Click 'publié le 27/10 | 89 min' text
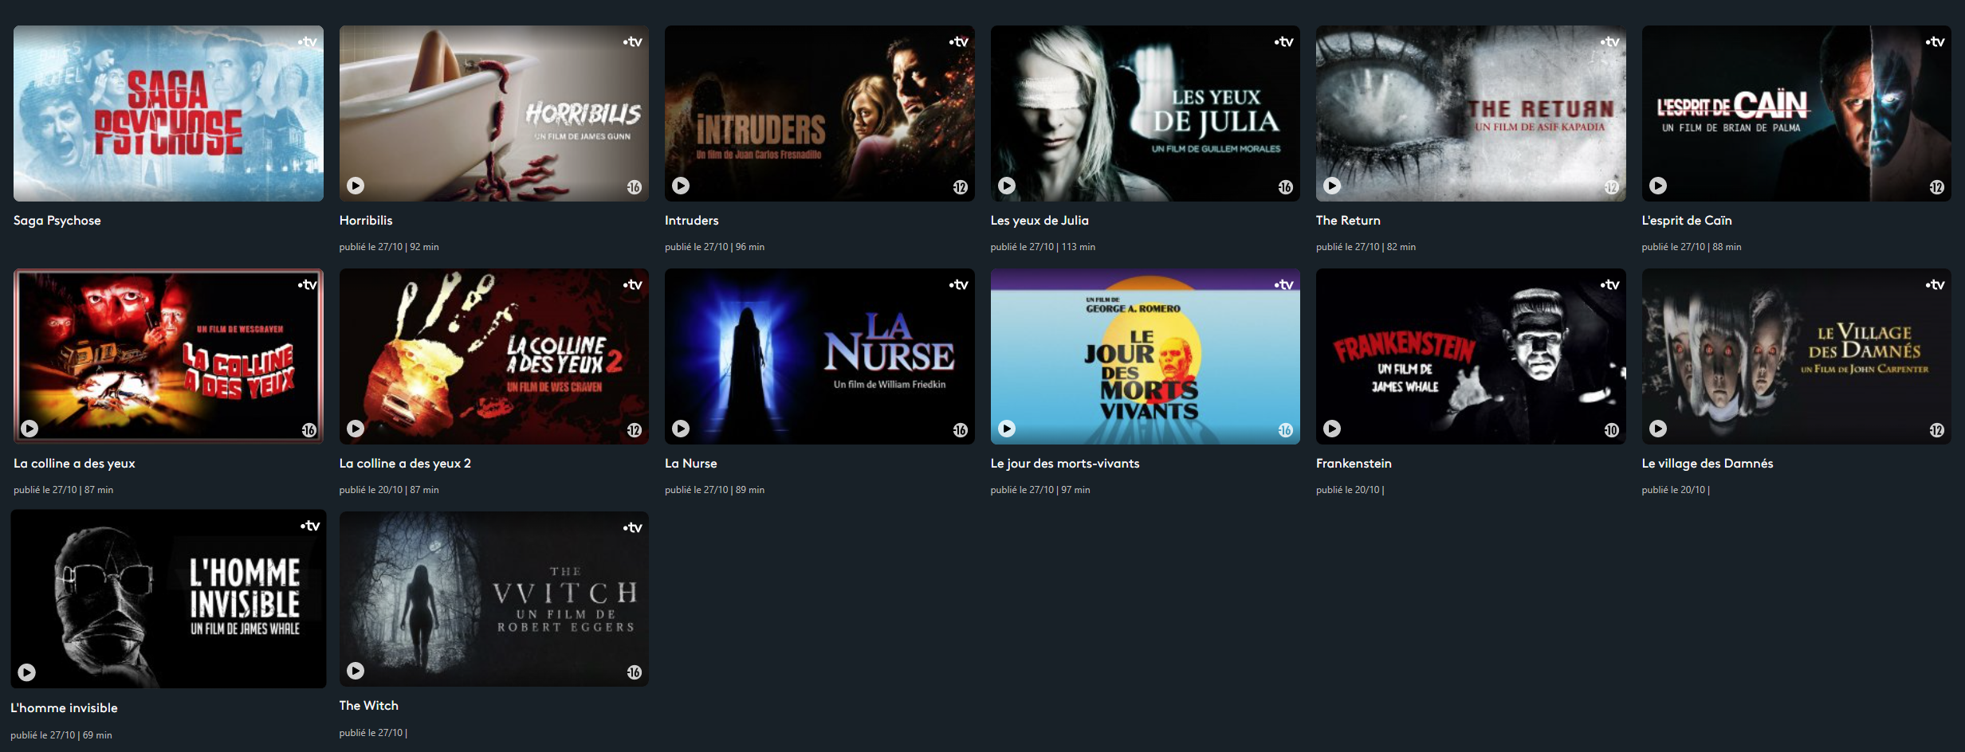The image size is (1965, 752). [x=714, y=490]
